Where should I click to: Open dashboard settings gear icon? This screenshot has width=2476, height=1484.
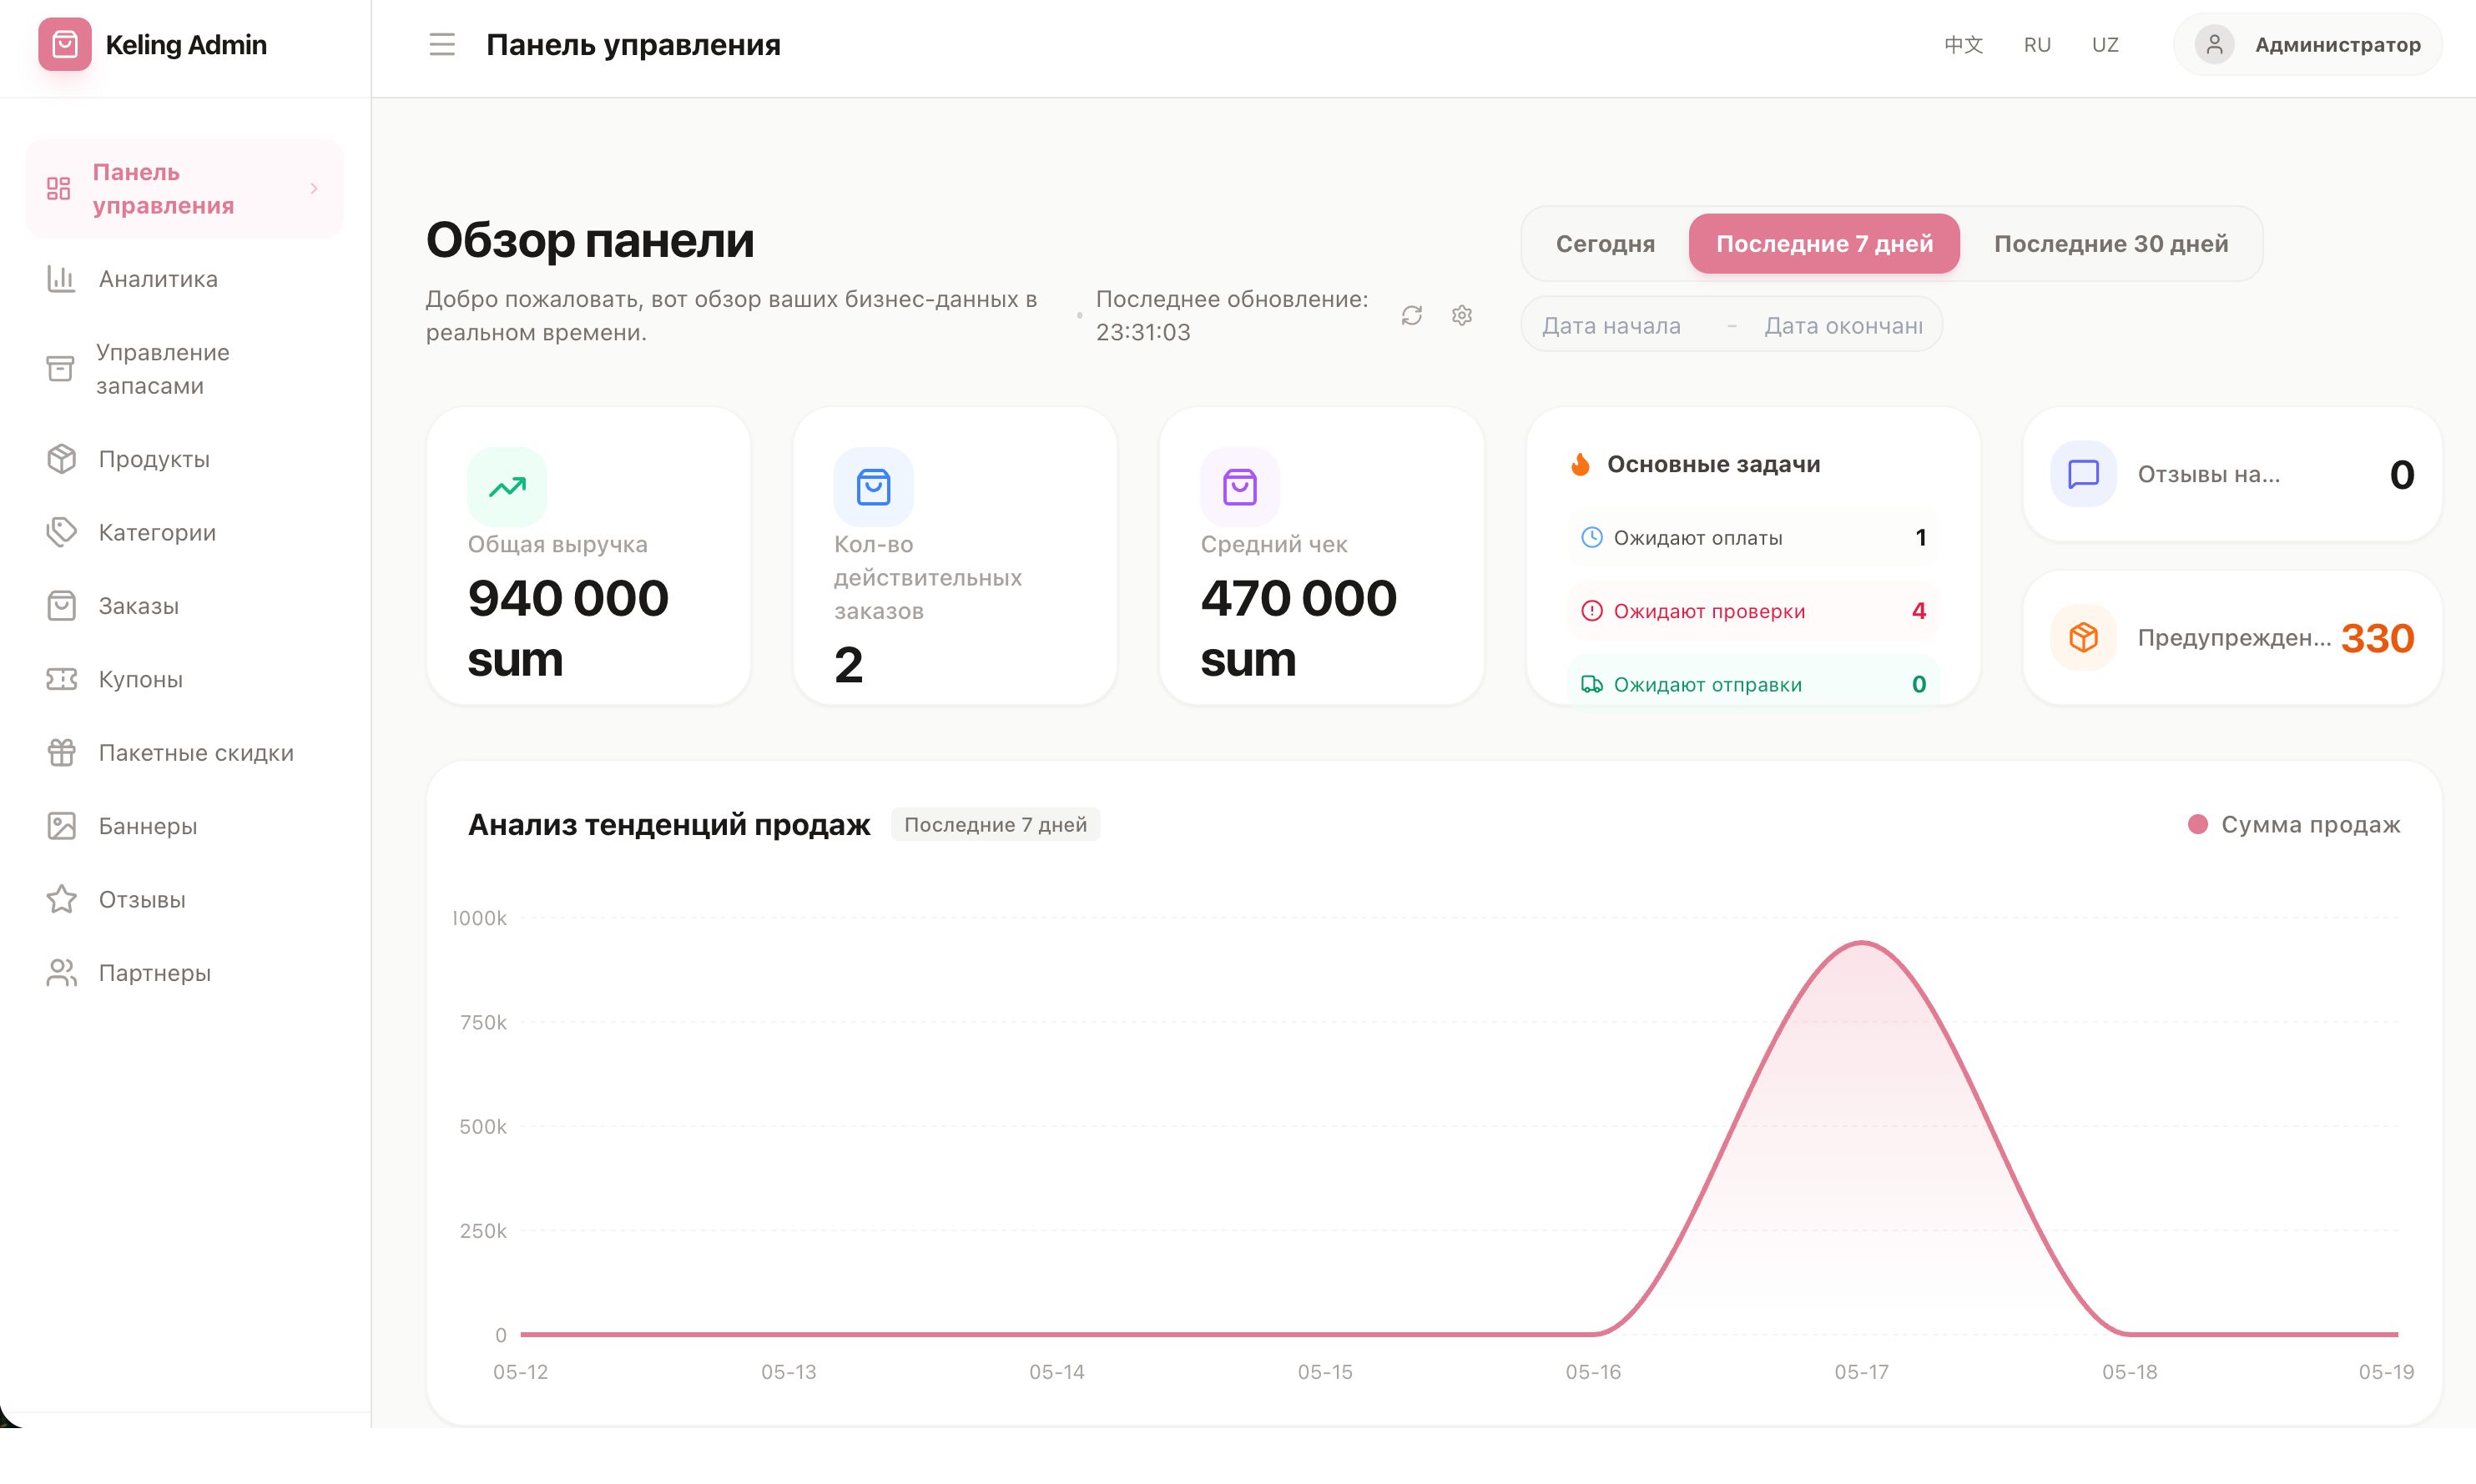coord(1460,315)
